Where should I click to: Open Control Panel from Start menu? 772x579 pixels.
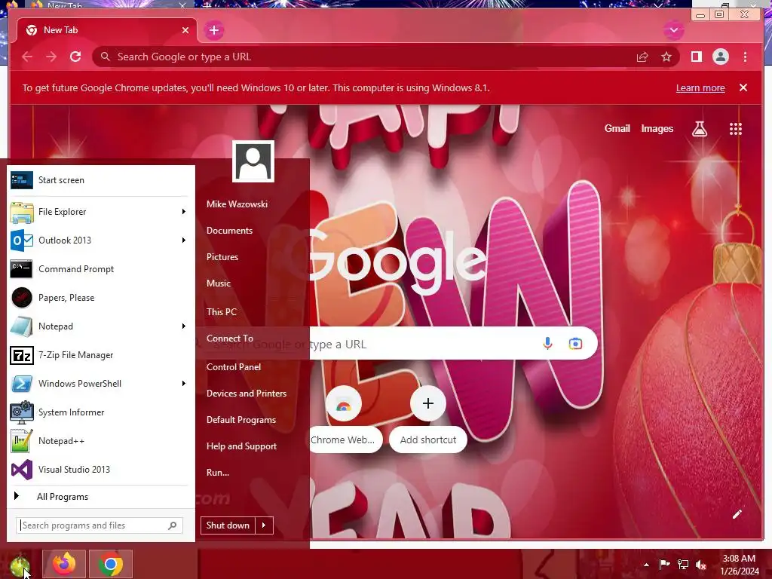point(234,367)
